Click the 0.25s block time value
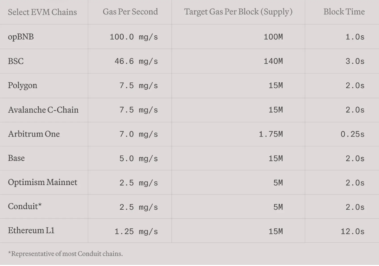Image resolution: width=379 pixels, height=266 pixels. coord(352,134)
